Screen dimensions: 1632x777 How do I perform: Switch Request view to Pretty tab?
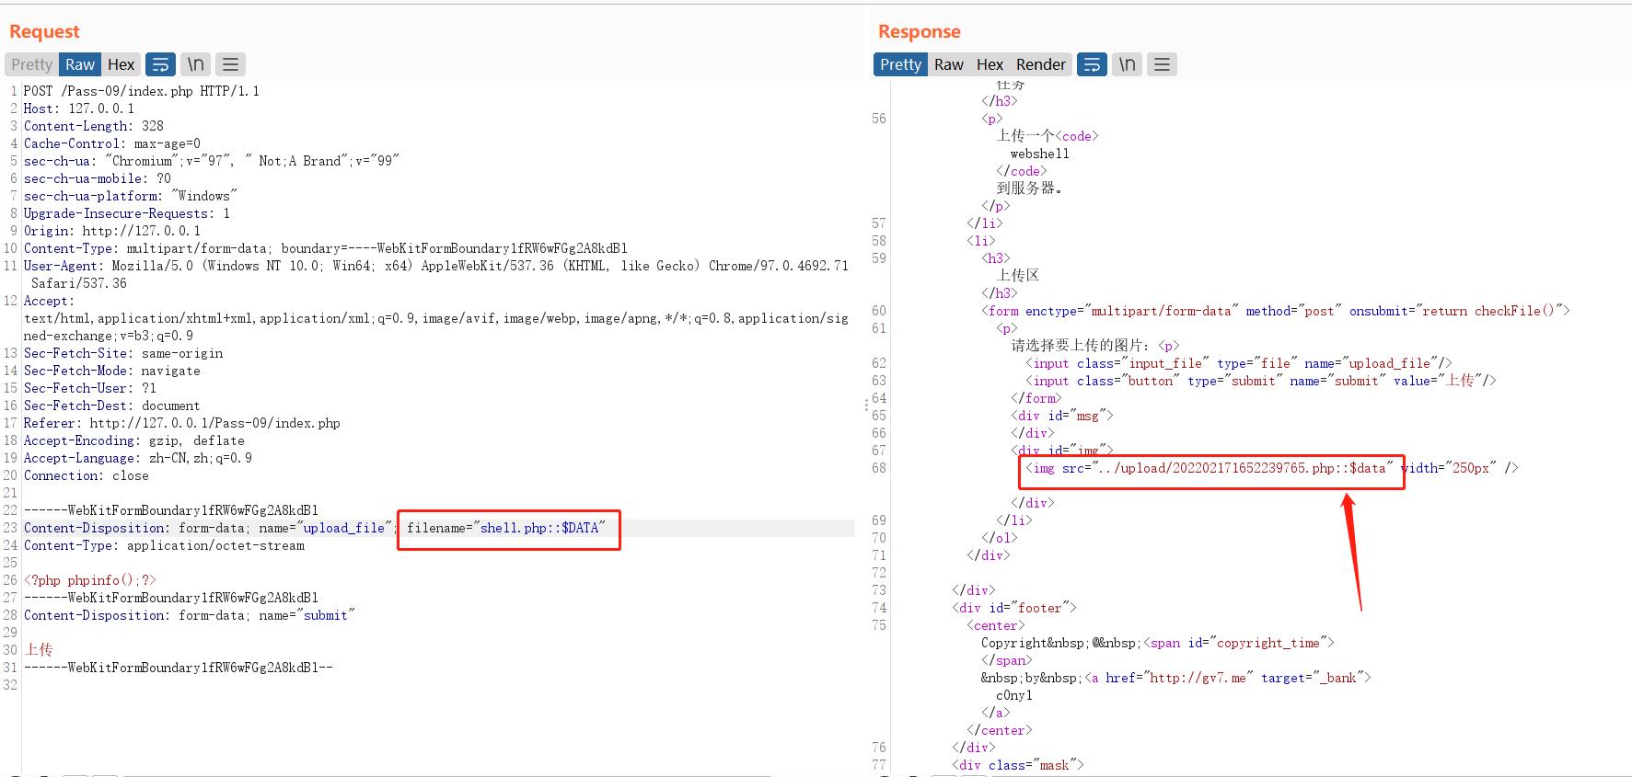point(32,64)
